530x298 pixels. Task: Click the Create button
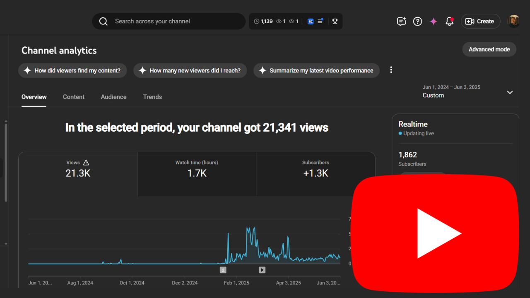tap(480, 22)
